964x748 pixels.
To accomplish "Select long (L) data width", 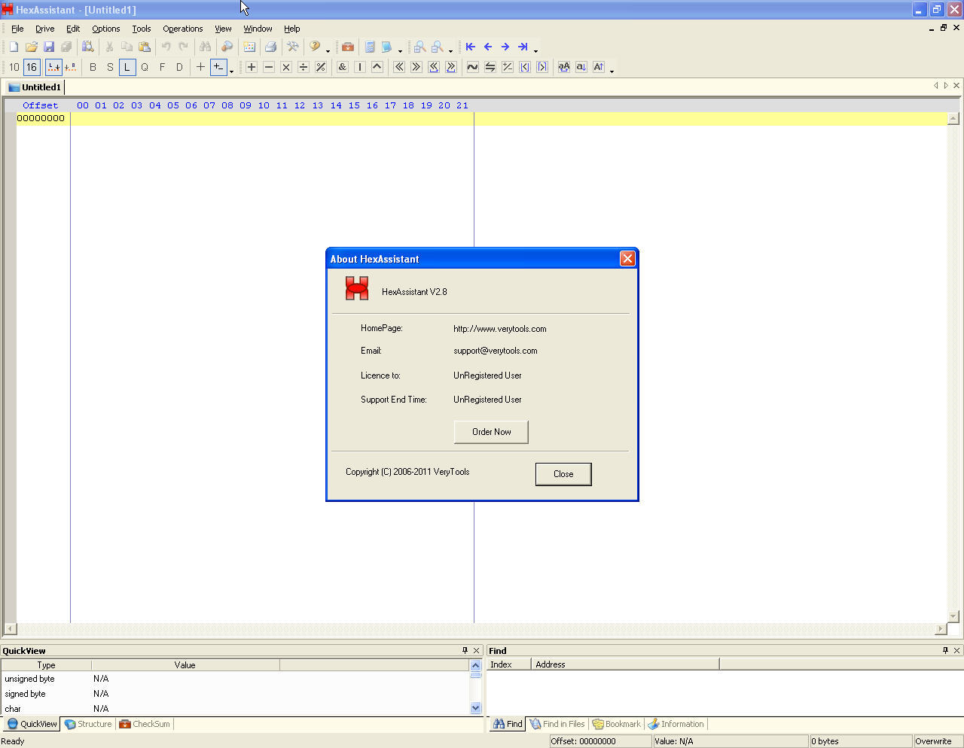I will coord(127,67).
